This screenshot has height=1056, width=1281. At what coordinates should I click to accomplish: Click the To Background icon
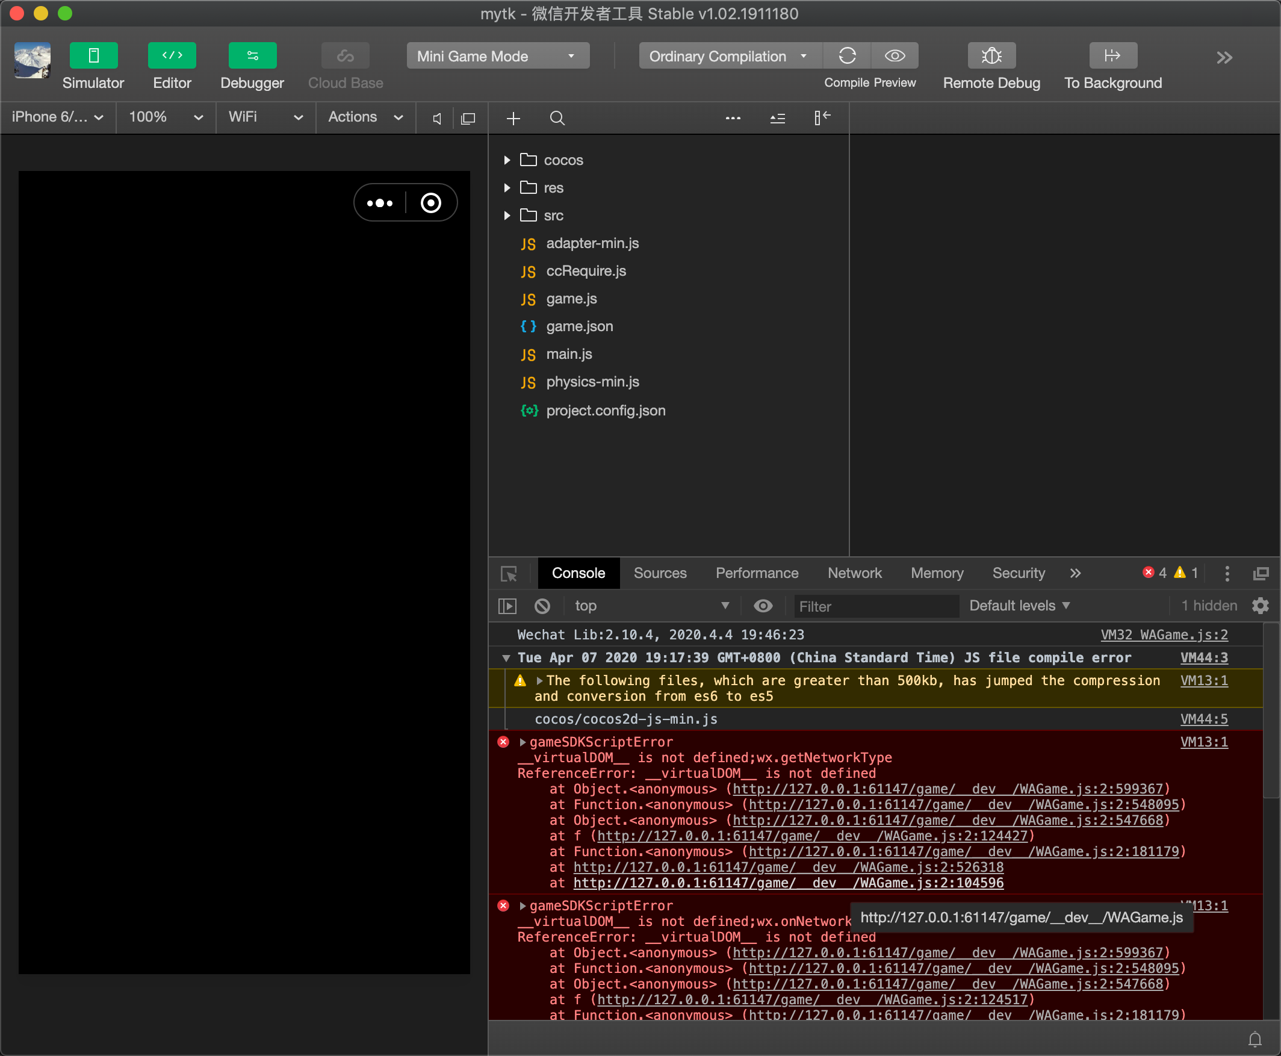point(1112,56)
